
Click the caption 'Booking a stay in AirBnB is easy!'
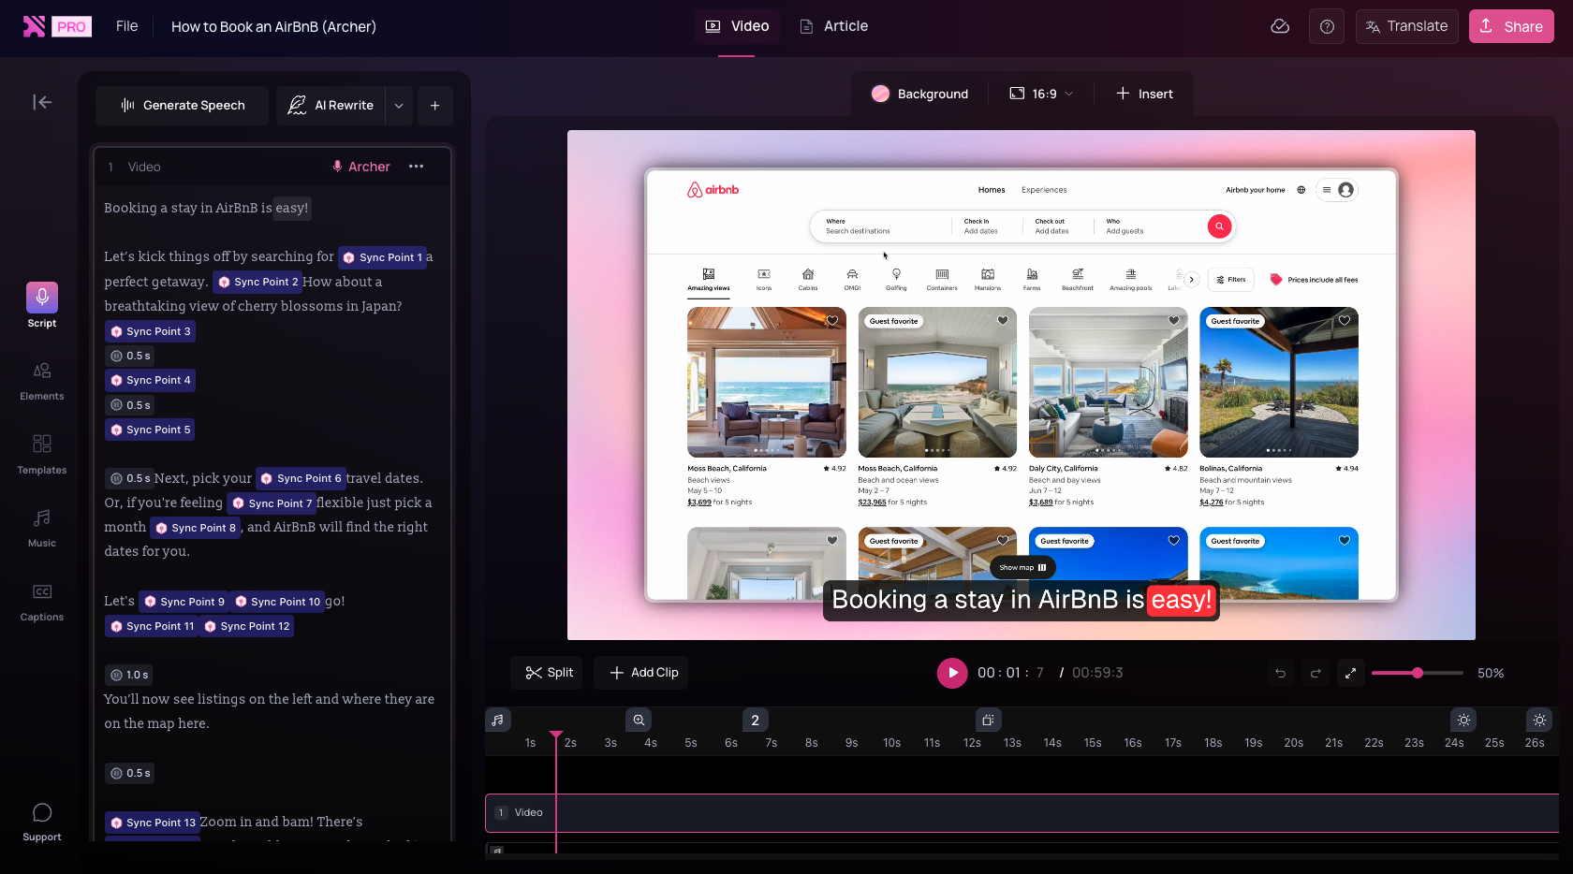point(1022,600)
